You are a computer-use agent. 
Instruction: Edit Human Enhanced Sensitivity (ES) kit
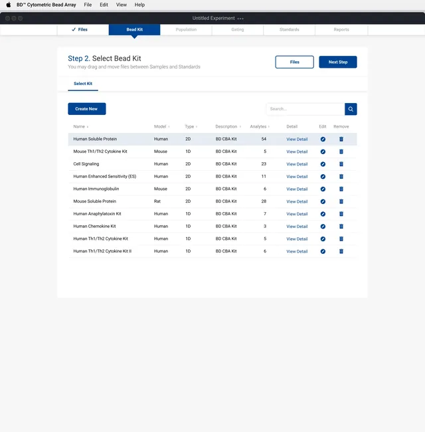pyautogui.click(x=323, y=177)
